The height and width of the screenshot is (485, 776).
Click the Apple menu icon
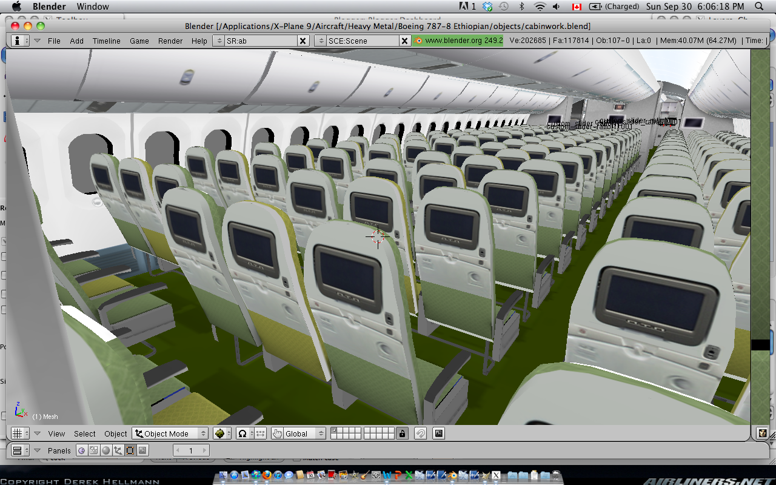(x=16, y=6)
